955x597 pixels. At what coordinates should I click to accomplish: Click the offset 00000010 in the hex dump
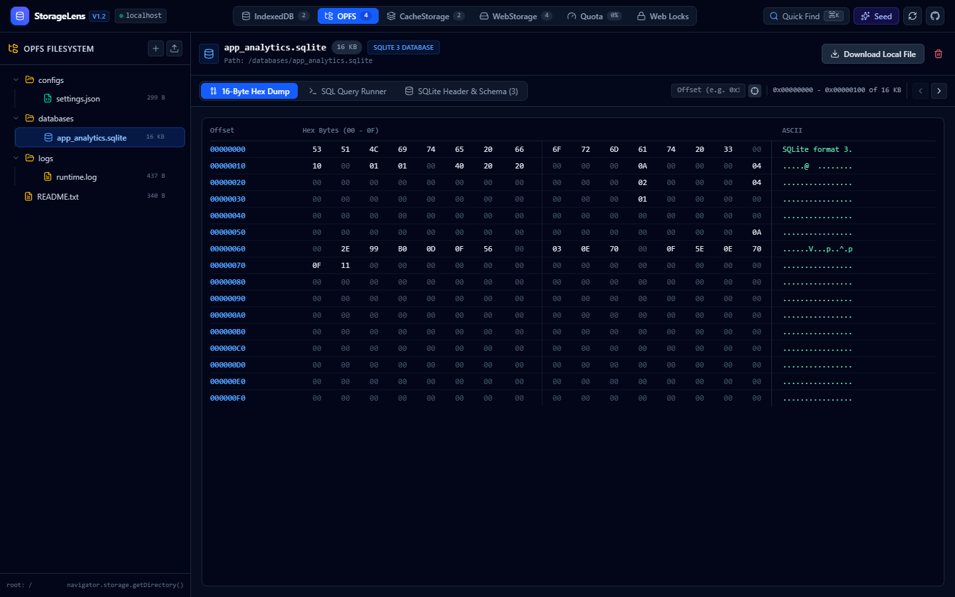click(227, 166)
